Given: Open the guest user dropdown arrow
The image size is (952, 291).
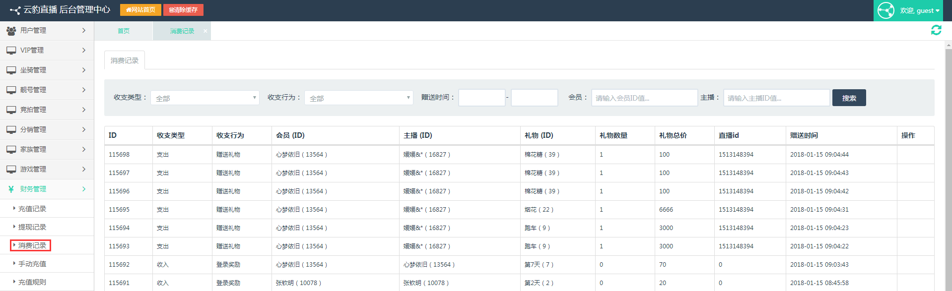Looking at the screenshot, I should click(938, 11).
